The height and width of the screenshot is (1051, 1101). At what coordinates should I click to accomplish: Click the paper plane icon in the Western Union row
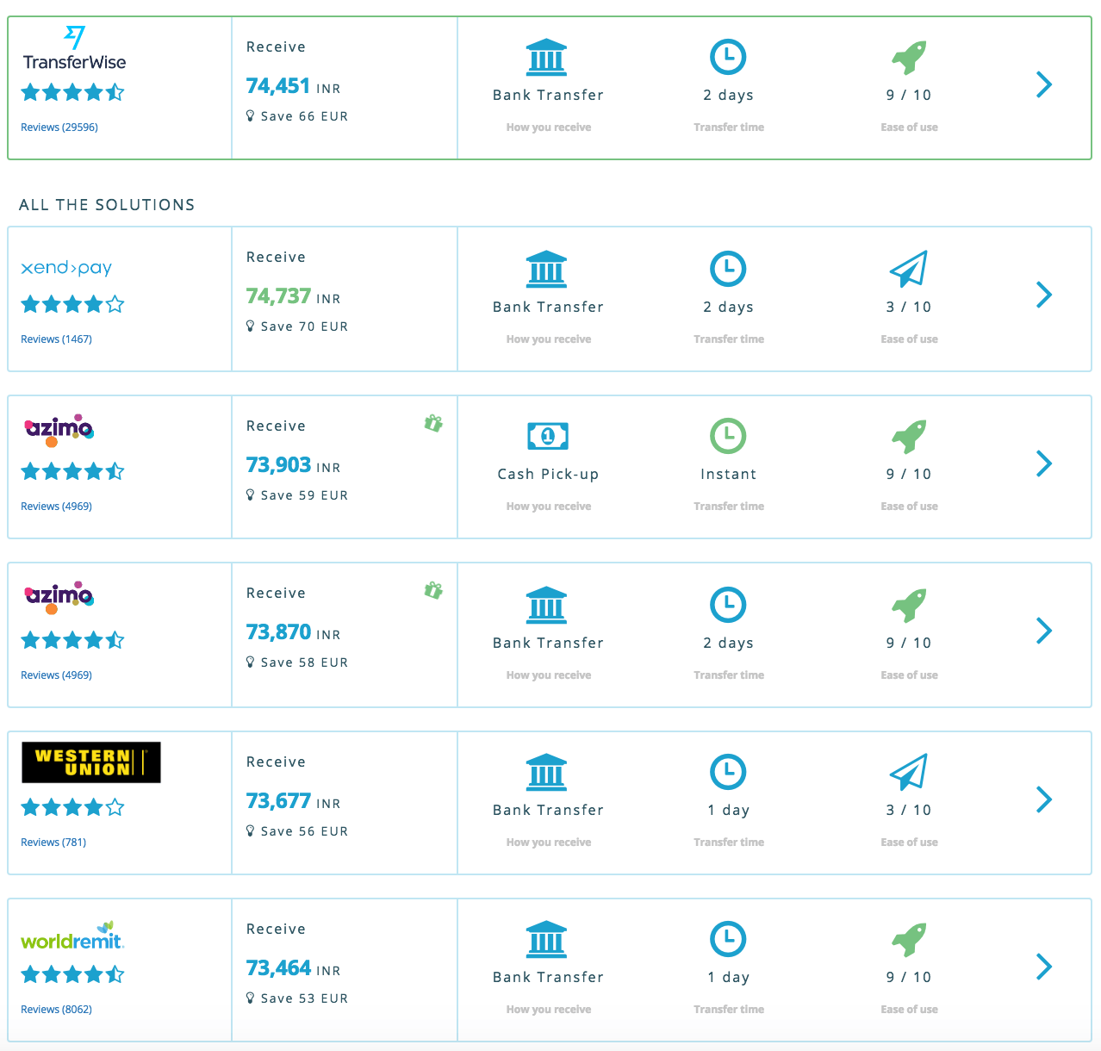(909, 772)
